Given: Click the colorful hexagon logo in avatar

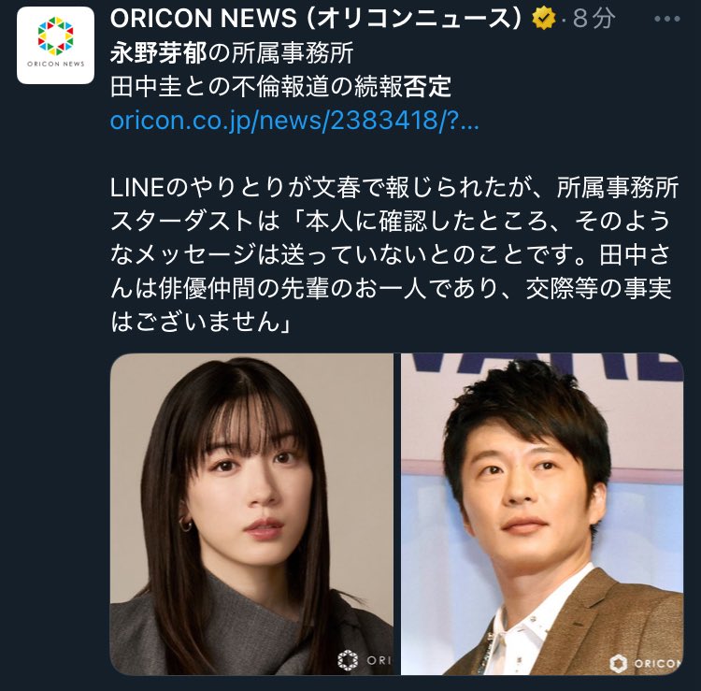Looking at the screenshot, I should pyautogui.click(x=55, y=36).
